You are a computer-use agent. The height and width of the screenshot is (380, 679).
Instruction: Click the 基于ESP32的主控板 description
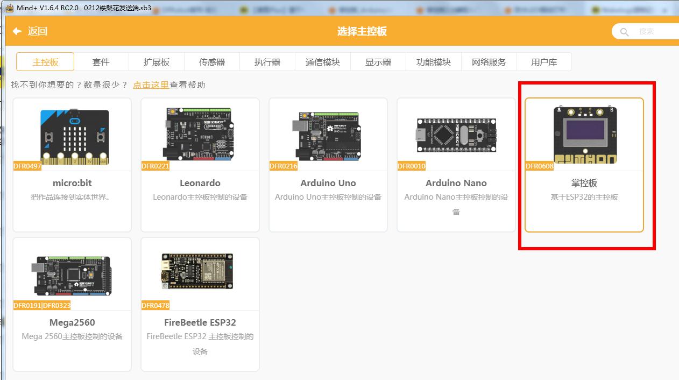coord(584,197)
